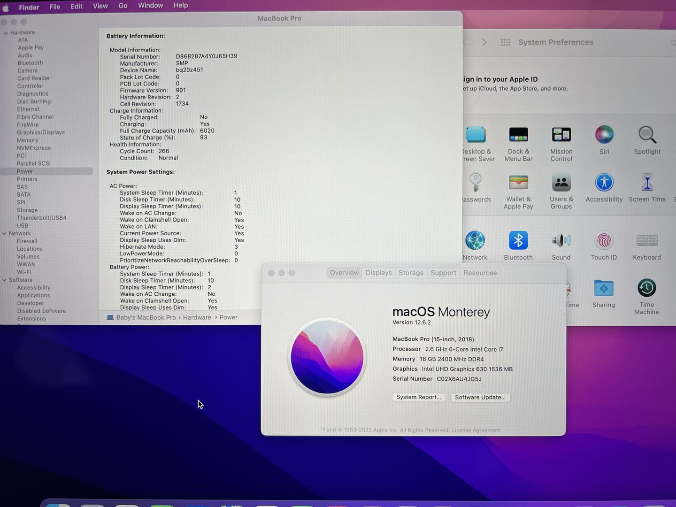Open the License Agreement link

click(x=476, y=430)
